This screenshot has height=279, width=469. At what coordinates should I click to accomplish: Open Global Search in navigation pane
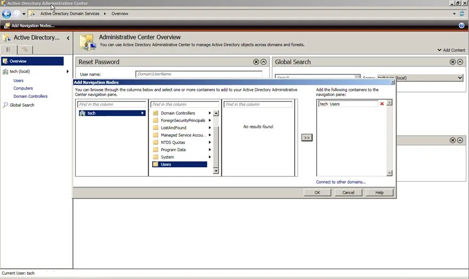tap(22, 105)
